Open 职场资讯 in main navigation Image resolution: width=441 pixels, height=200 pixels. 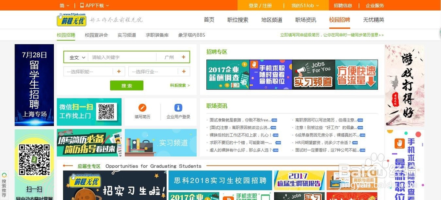coord(306,20)
